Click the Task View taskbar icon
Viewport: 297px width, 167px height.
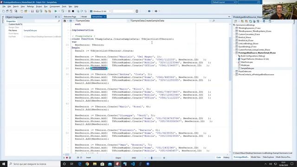pos(72,164)
